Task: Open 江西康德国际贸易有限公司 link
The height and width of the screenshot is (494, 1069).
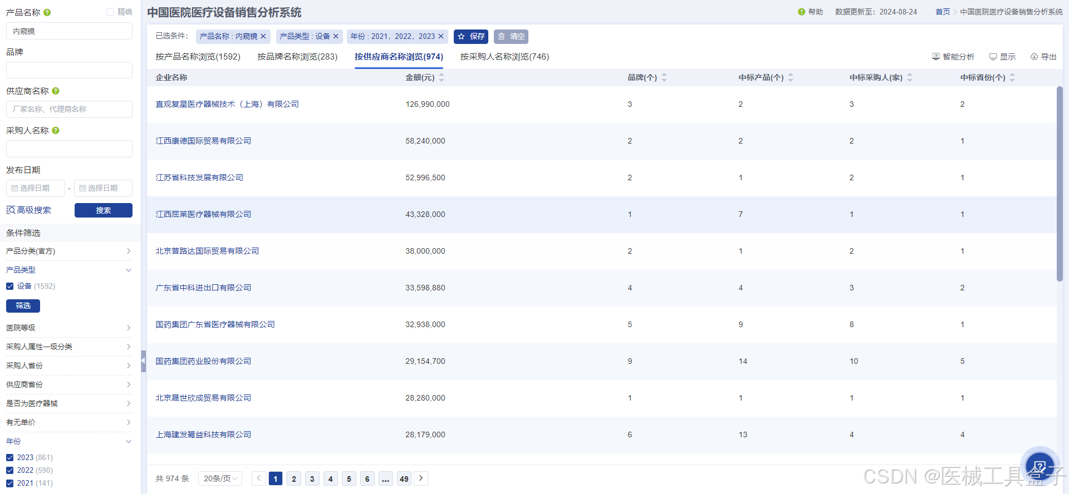Action: point(203,141)
